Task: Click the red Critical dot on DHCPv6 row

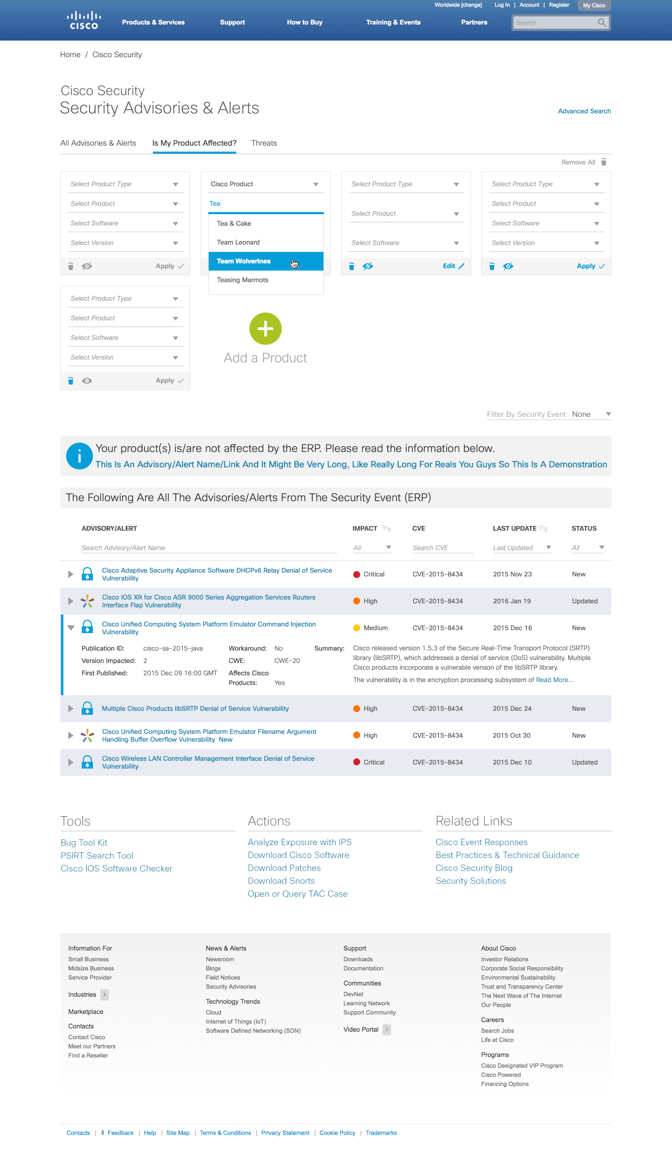Action: 356,574
